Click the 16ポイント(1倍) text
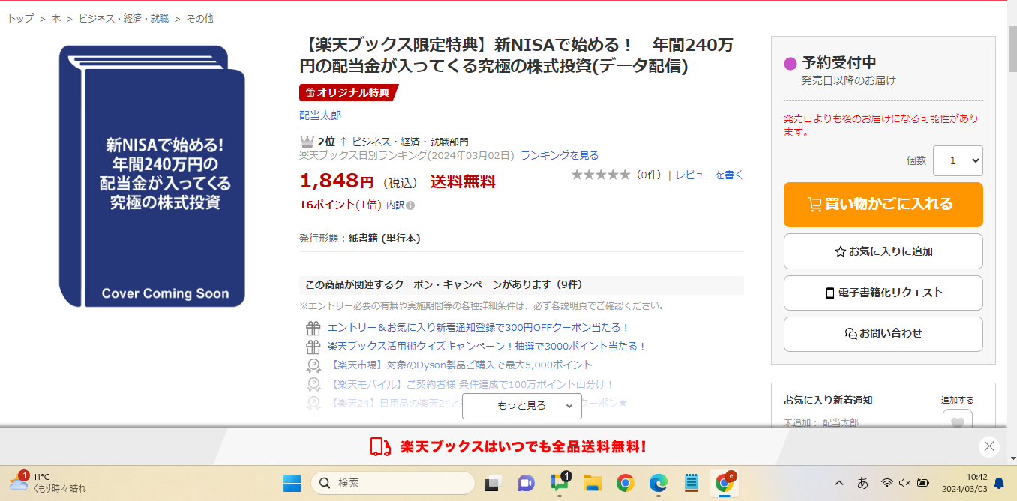Image resolution: width=1017 pixels, height=501 pixels. coord(340,205)
